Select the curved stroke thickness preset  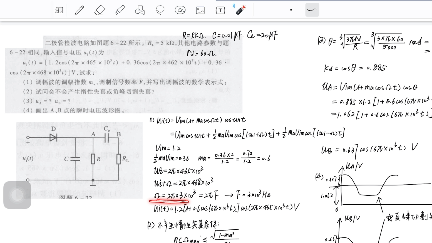(312, 10)
